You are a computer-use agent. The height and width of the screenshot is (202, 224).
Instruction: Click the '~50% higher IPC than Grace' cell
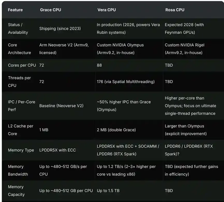click(x=124, y=106)
